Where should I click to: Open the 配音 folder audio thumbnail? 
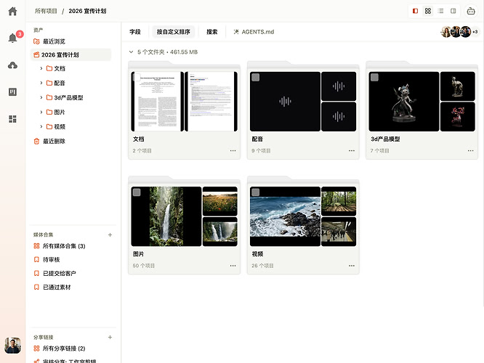[285, 102]
